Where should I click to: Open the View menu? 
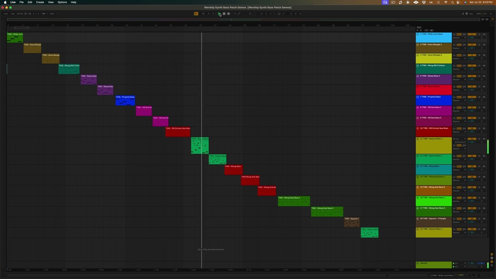51,2
